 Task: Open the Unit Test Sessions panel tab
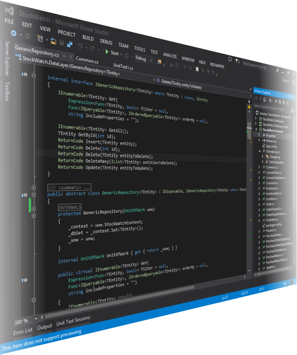point(74,320)
